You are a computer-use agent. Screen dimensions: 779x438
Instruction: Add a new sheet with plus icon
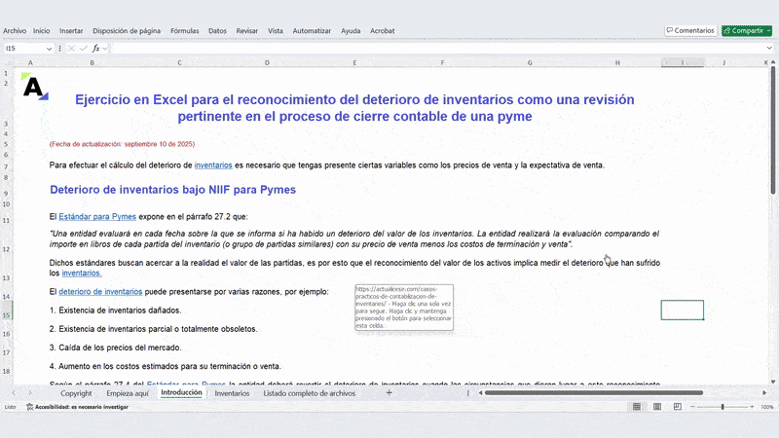pos(389,393)
